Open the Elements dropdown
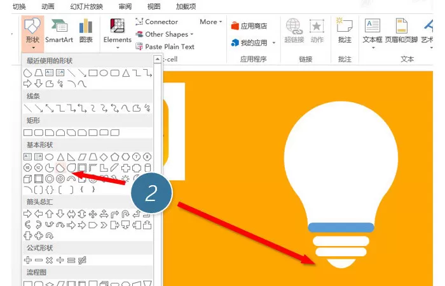 (117, 34)
